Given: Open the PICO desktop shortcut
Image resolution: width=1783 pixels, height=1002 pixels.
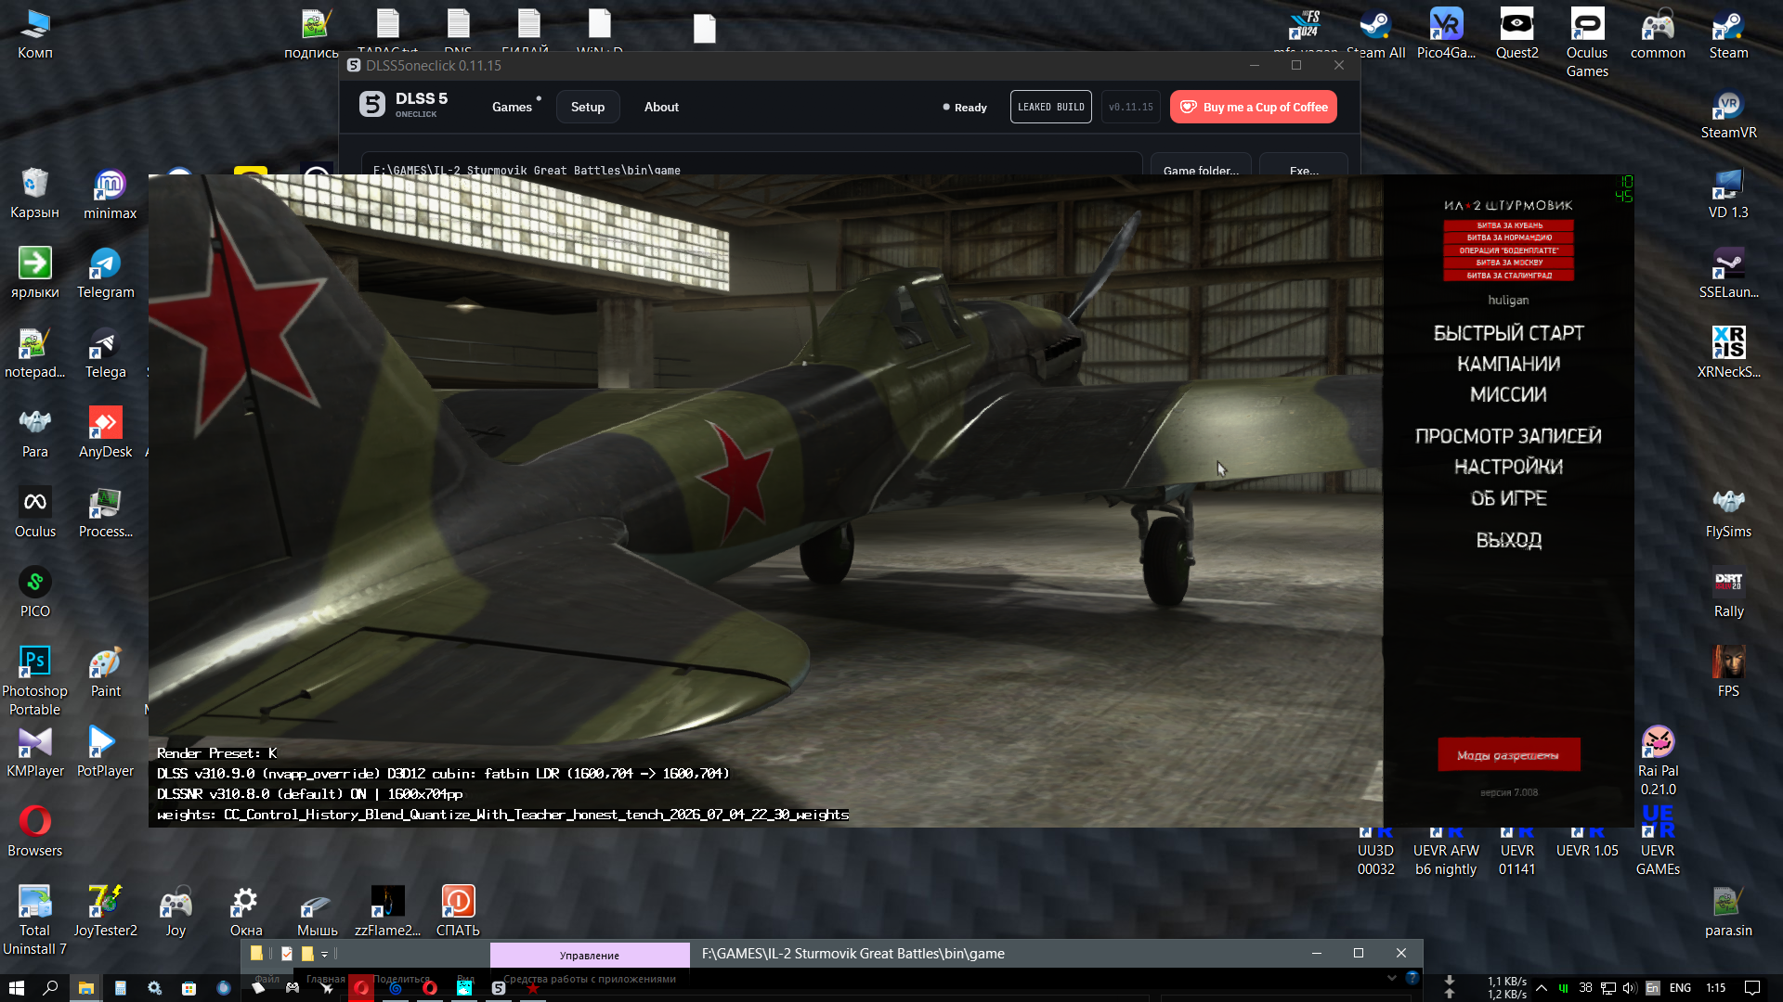Looking at the screenshot, I should coord(34,594).
